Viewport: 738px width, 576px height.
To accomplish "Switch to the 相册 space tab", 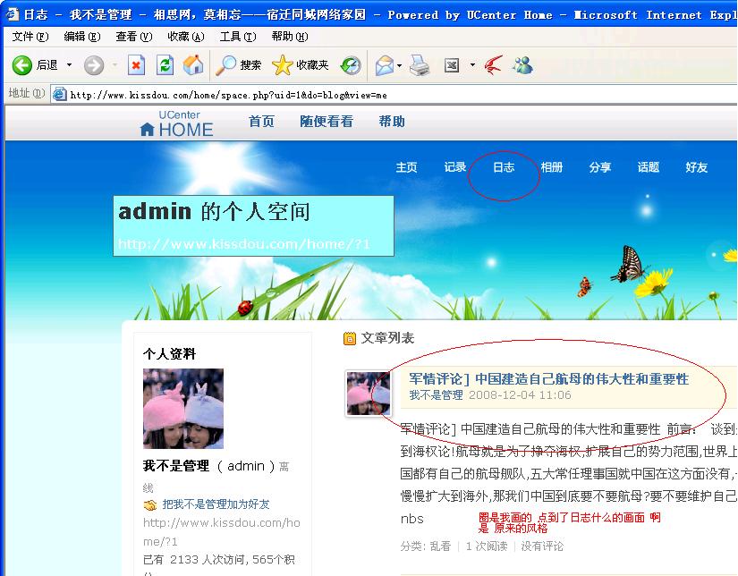I will click(x=552, y=167).
